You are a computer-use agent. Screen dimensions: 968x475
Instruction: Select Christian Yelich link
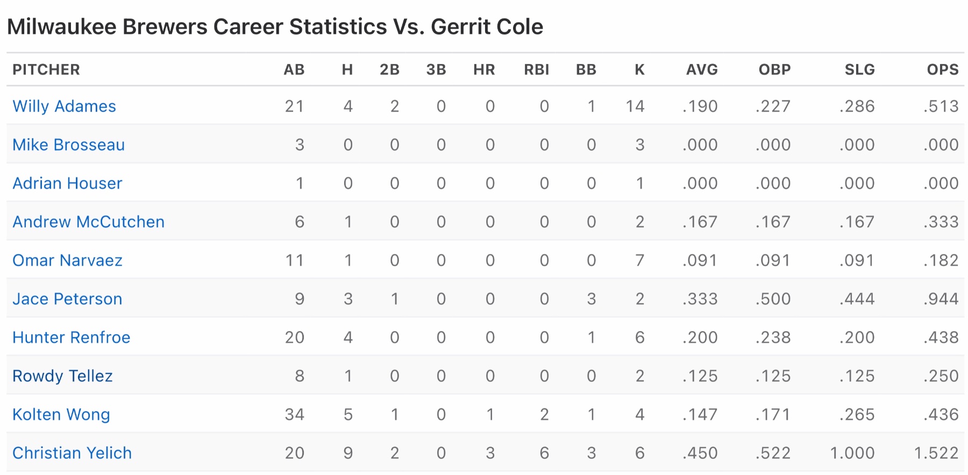point(72,454)
